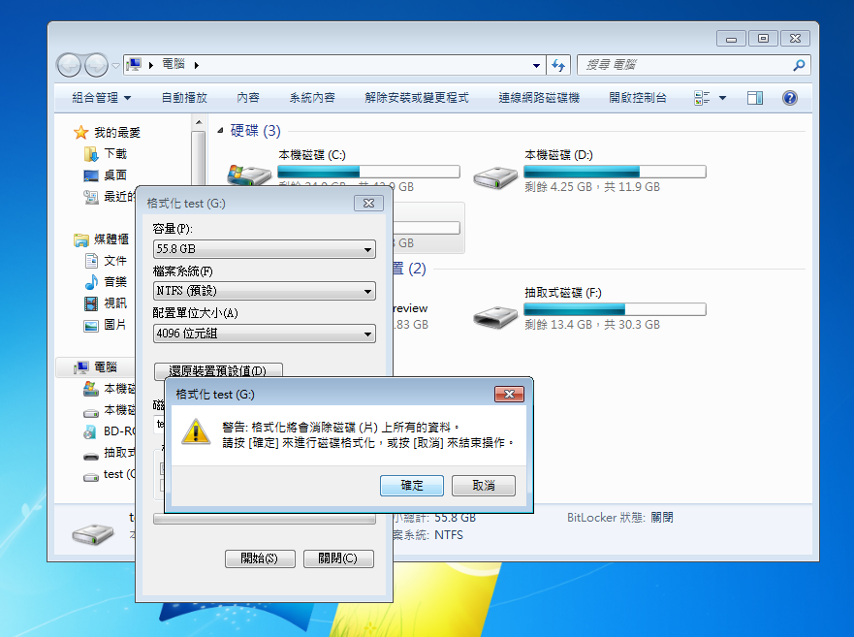Close the 格式化 test (G:) settings dialog
854x637 pixels.
(x=368, y=204)
